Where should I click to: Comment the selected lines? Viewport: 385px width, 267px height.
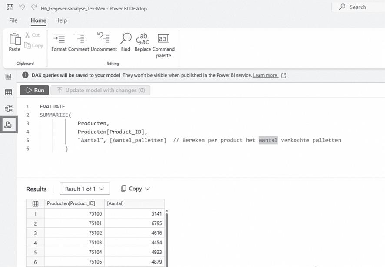click(79, 42)
